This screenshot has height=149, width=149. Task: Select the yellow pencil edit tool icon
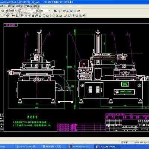(66, 16)
